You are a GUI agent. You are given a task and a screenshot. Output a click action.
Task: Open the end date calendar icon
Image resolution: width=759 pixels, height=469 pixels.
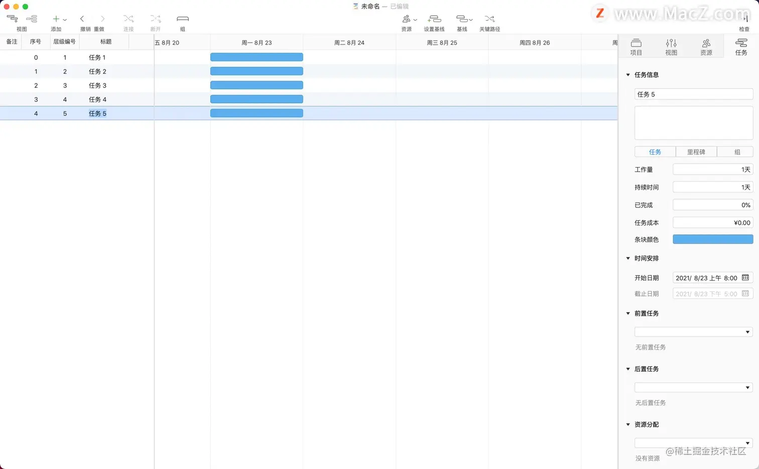pos(745,294)
